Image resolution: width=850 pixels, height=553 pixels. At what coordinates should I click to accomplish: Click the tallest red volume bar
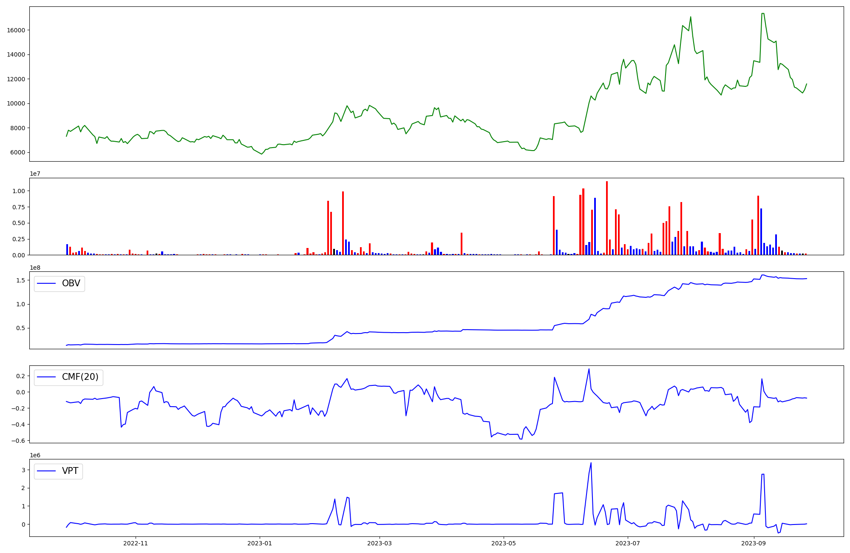(607, 218)
